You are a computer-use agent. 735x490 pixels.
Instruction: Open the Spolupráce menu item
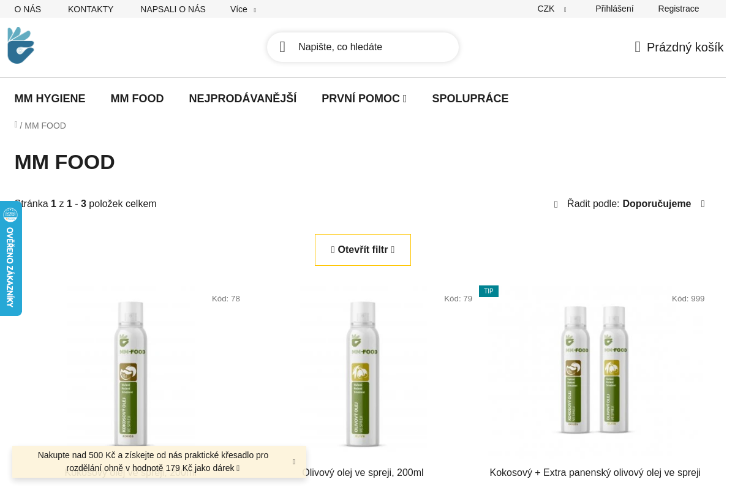(470, 99)
